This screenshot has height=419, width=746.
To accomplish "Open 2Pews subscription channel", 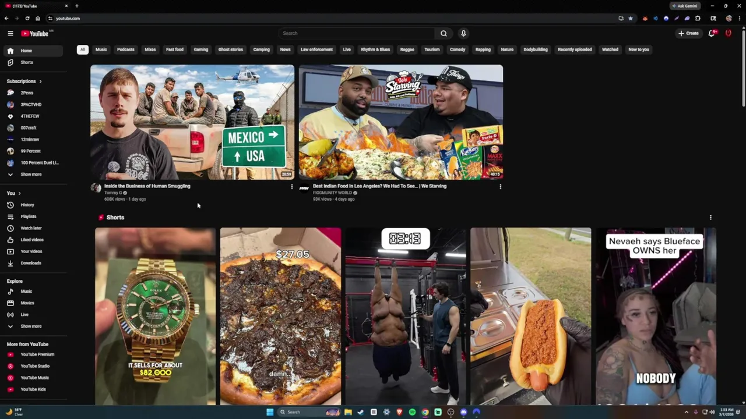I will pyautogui.click(x=34, y=93).
